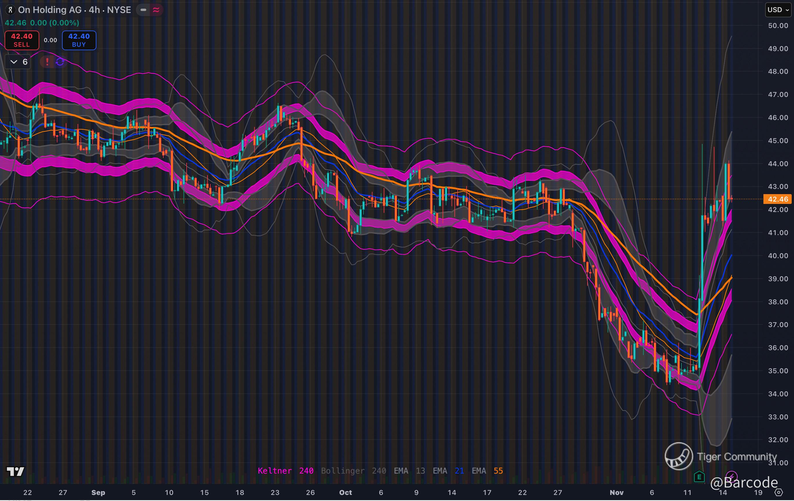Click the 4h interval in the title
This screenshot has height=501, width=794.
pyautogui.click(x=94, y=10)
